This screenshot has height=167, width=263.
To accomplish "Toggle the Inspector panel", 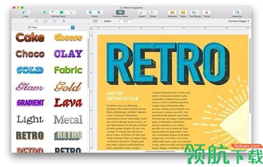I will (237, 12).
